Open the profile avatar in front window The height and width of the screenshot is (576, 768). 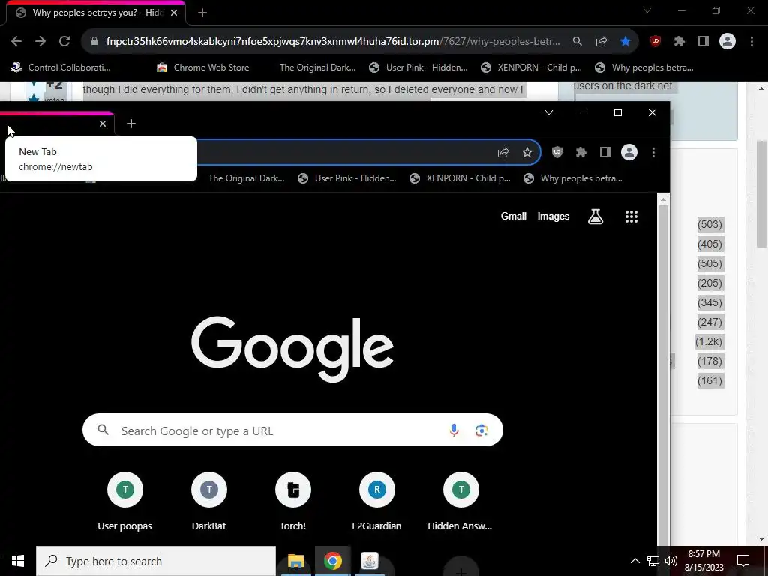tap(629, 153)
